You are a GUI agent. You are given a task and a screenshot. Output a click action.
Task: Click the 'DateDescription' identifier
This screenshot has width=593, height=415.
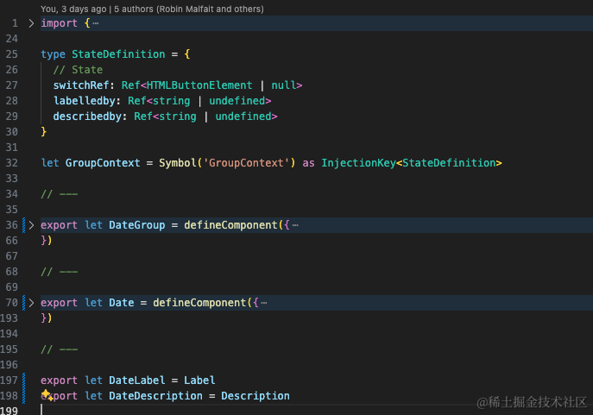point(156,396)
